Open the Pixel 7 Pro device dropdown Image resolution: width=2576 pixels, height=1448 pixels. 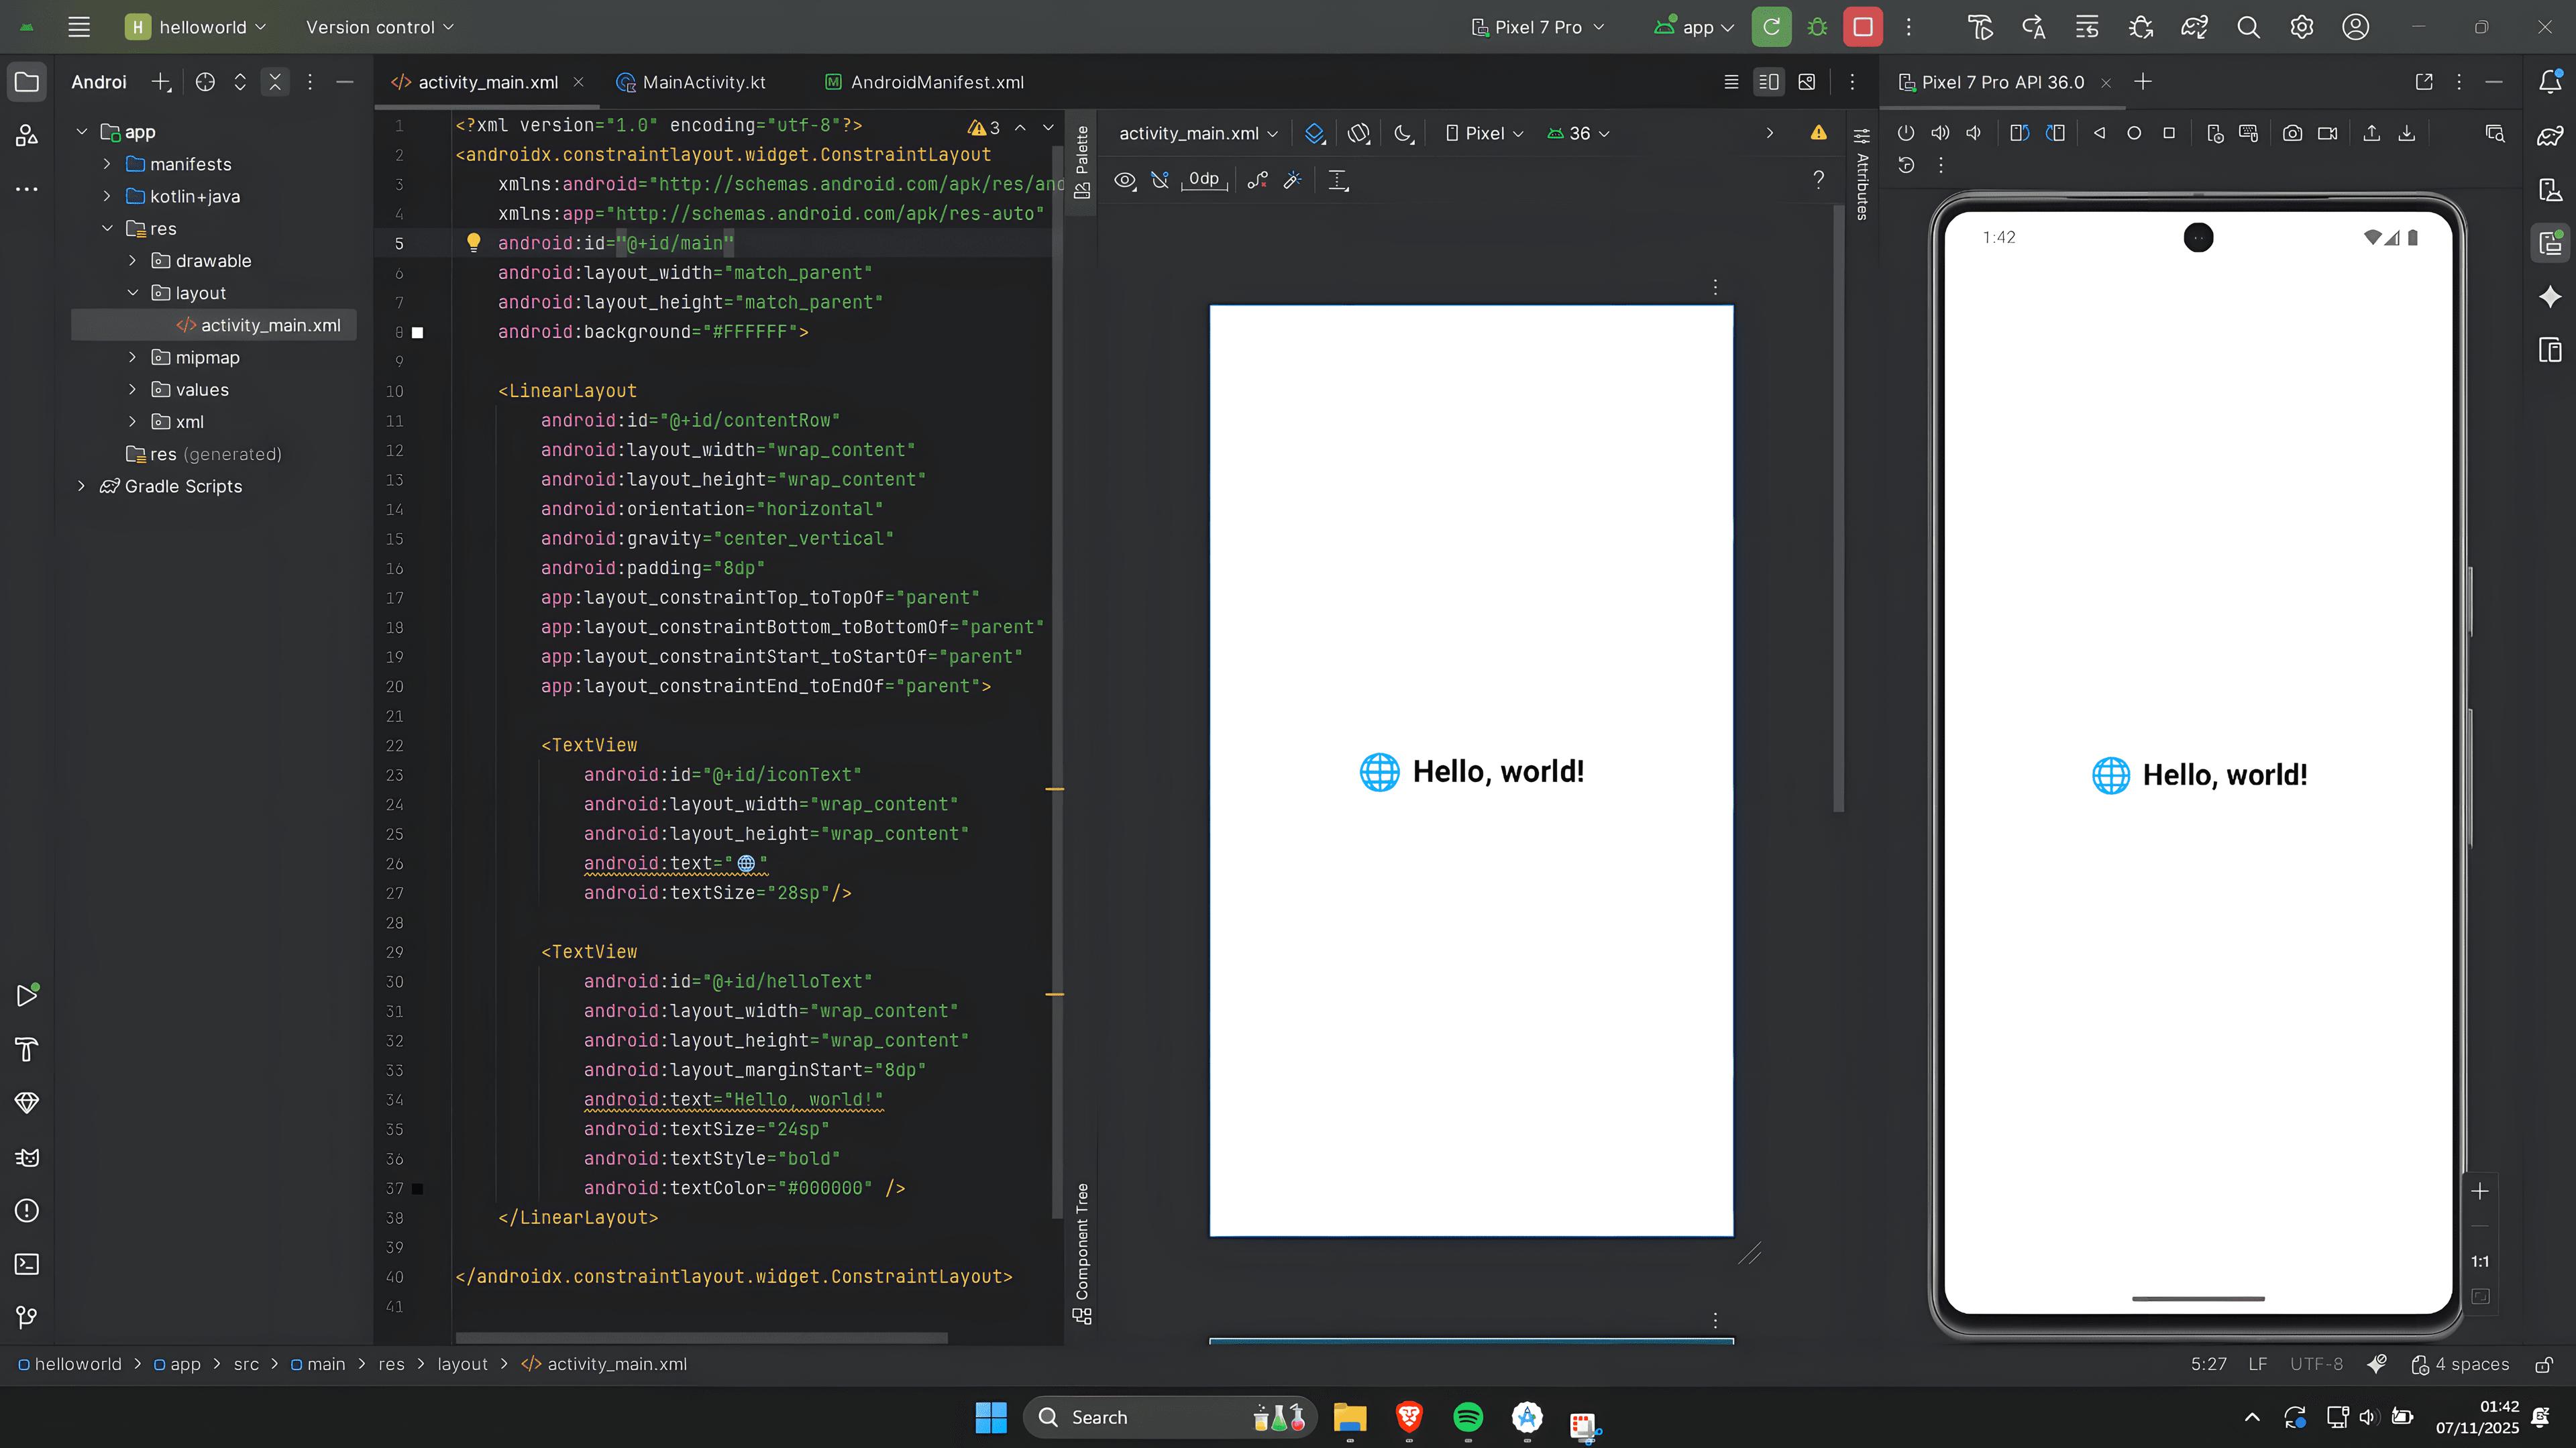(1538, 27)
